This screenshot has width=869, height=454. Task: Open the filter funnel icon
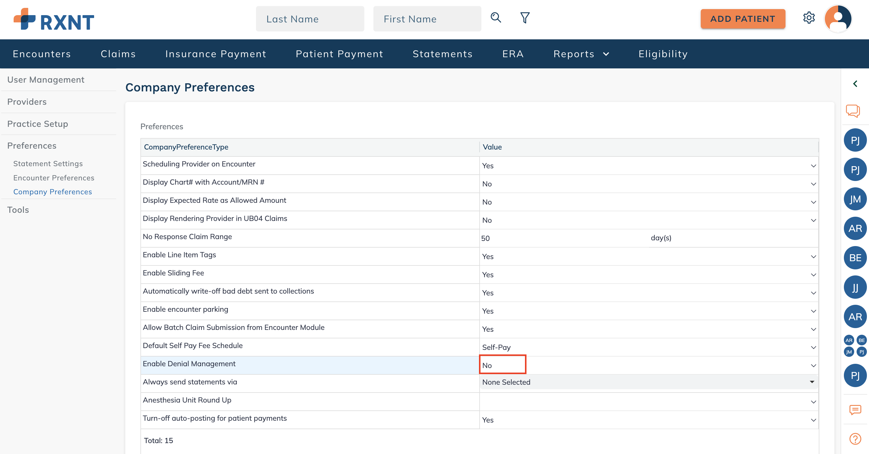click(x=525, y=18)
